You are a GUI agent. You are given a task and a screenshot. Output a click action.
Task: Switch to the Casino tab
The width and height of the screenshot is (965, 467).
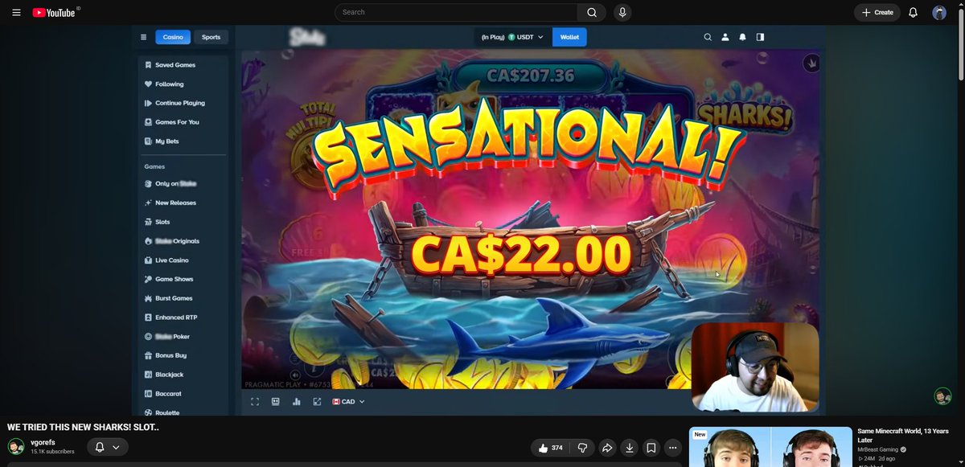point(173,37)
